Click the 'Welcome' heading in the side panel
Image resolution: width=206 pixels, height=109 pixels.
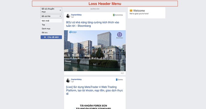[139, 11]
